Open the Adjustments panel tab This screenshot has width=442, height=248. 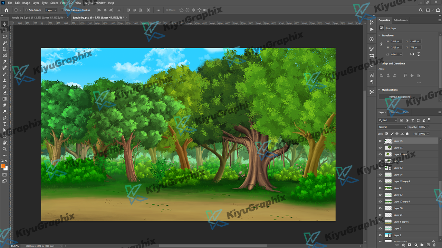(401, 20)
